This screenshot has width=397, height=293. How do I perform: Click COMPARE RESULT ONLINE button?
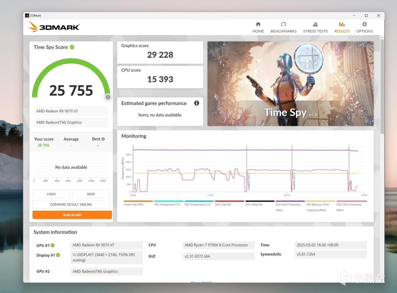pos(71,205)
